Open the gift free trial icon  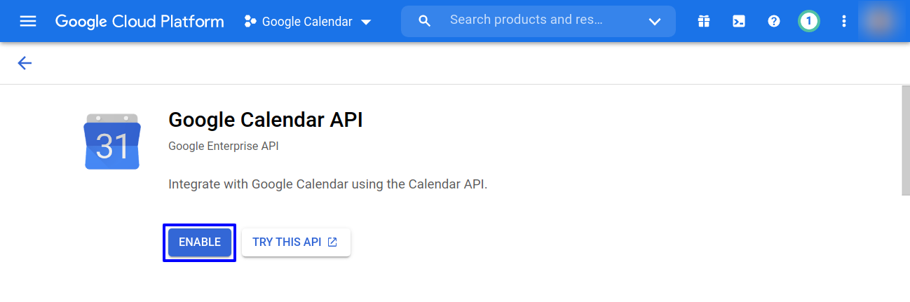pyautogui.click(x=704, y=22)
